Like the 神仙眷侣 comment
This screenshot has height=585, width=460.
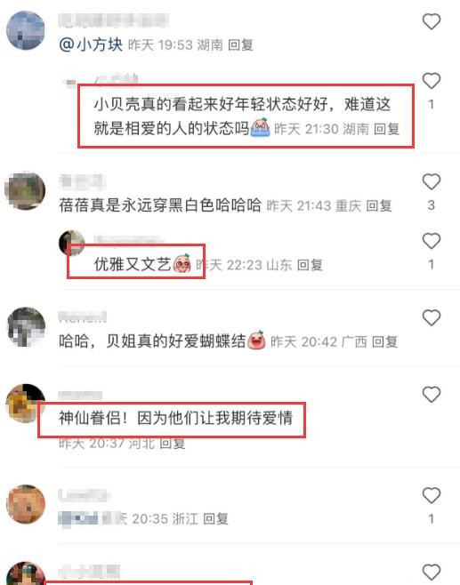point(432,395)
